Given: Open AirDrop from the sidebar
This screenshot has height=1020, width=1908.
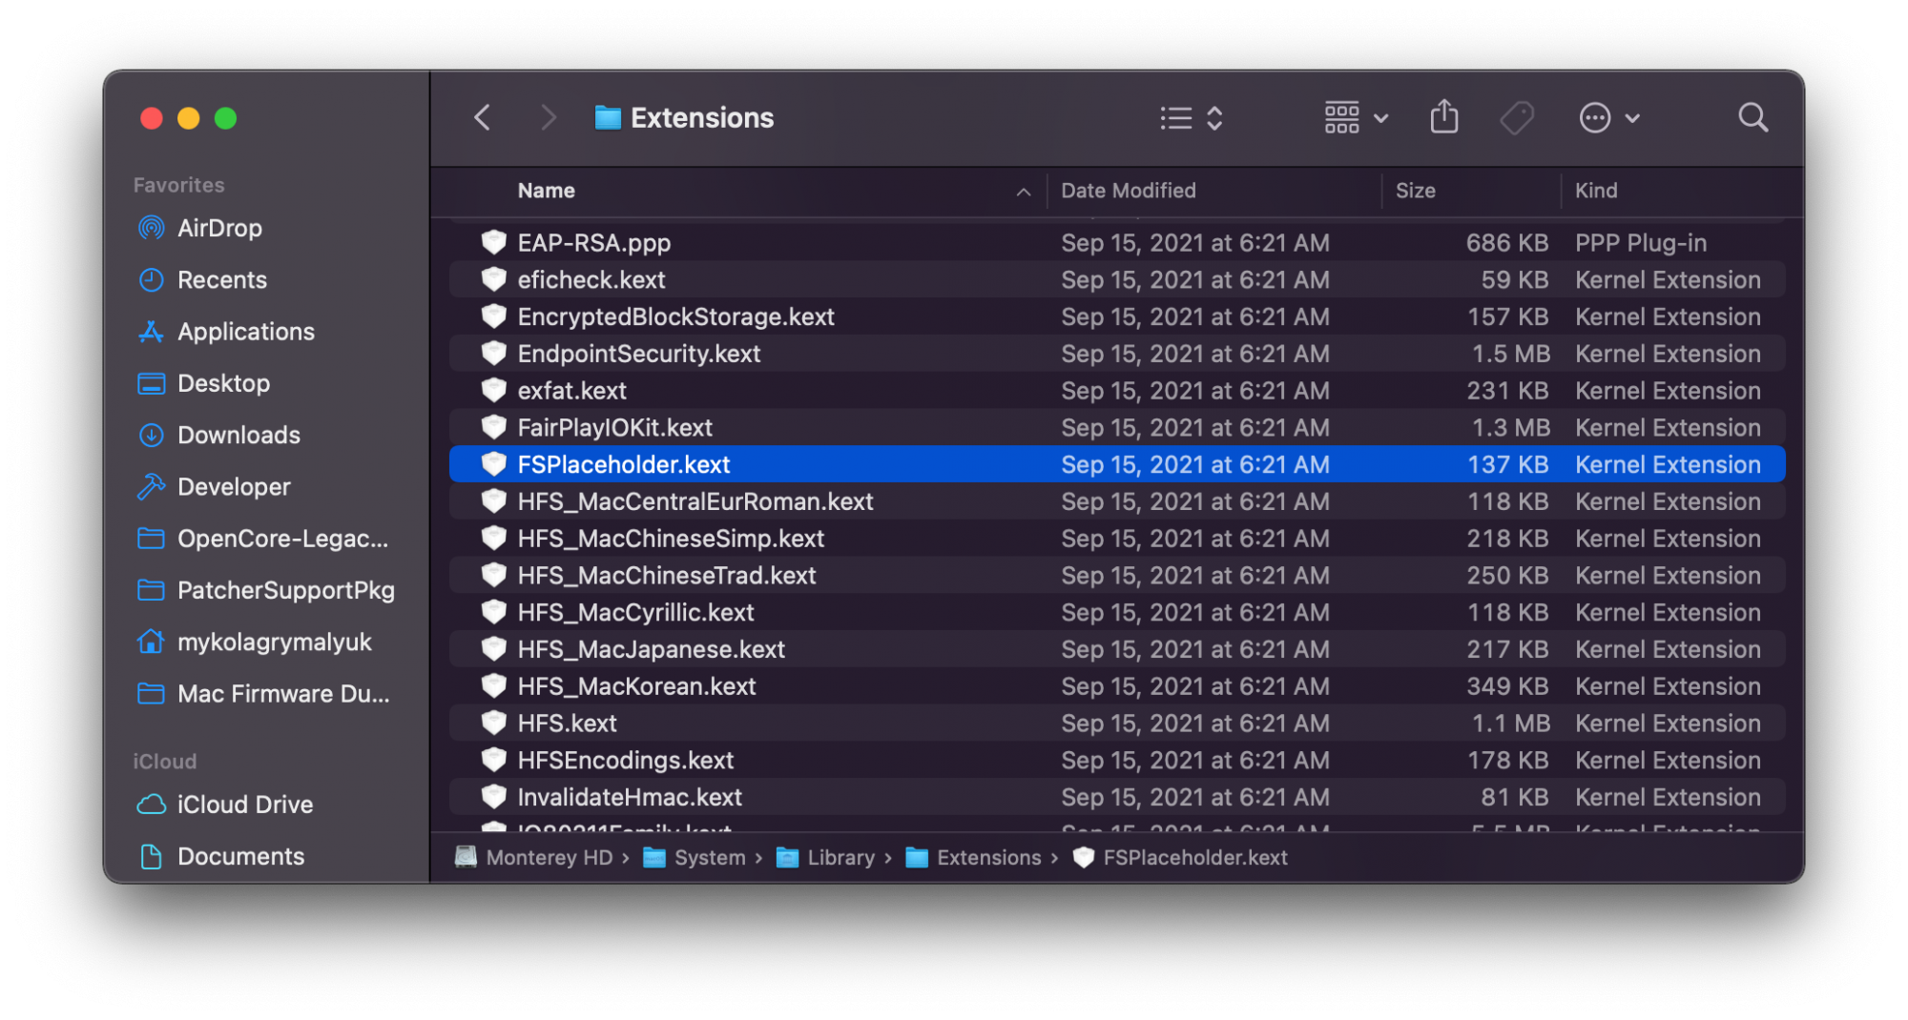Looking at the screenshot, I should 218,228.
